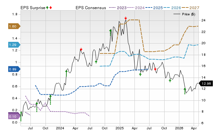Click the 0.89 dark blue value tag

click(x=14, y=69)
